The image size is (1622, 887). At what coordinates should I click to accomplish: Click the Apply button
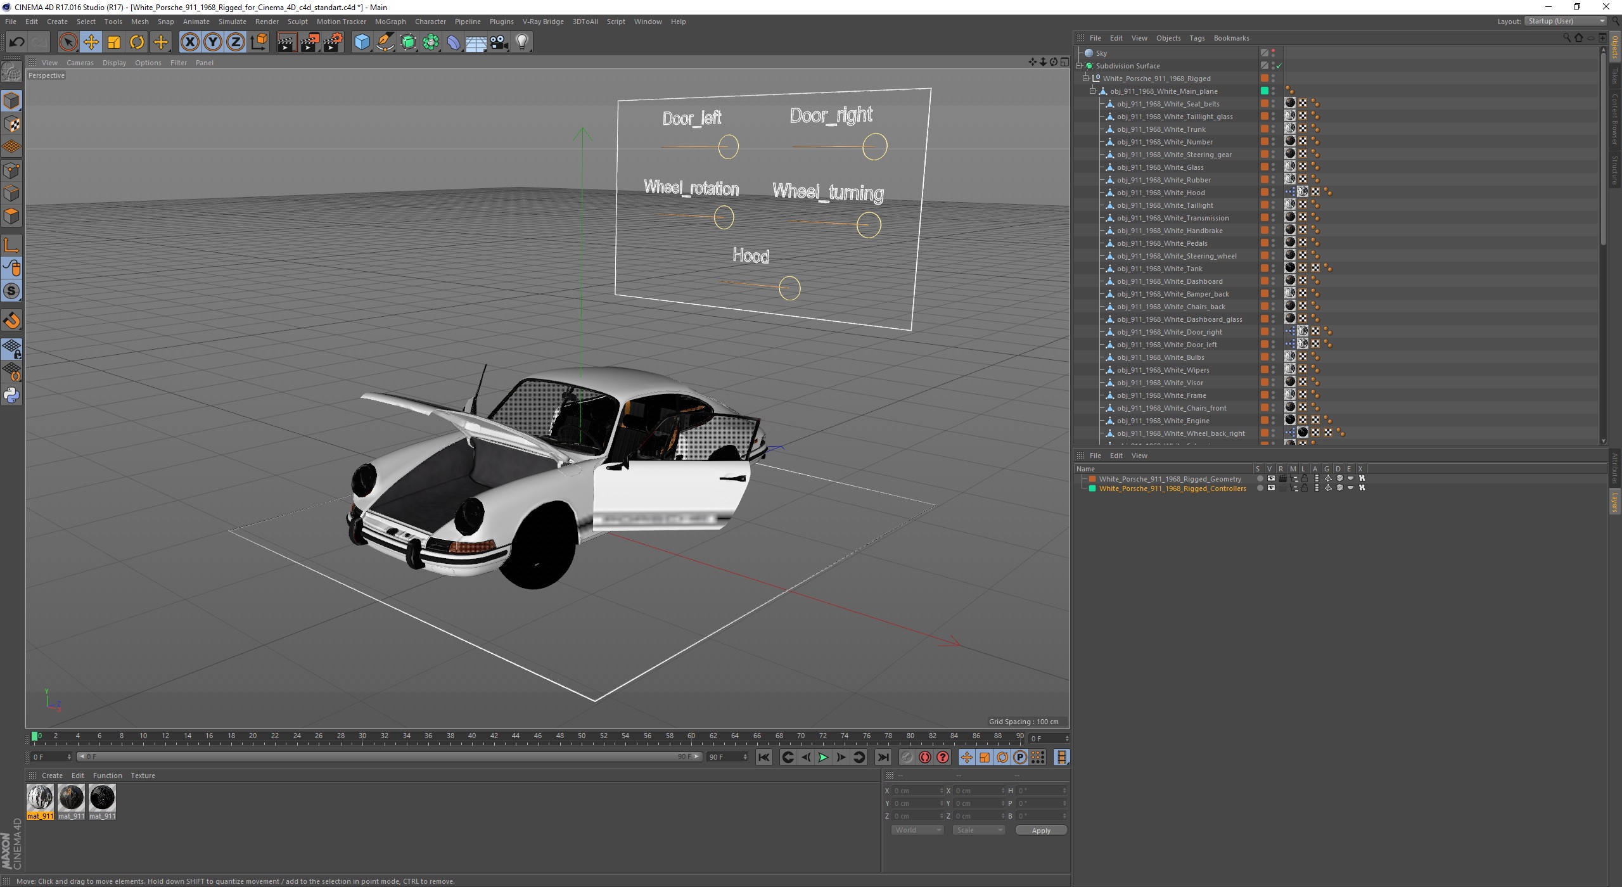(1041, 830)
